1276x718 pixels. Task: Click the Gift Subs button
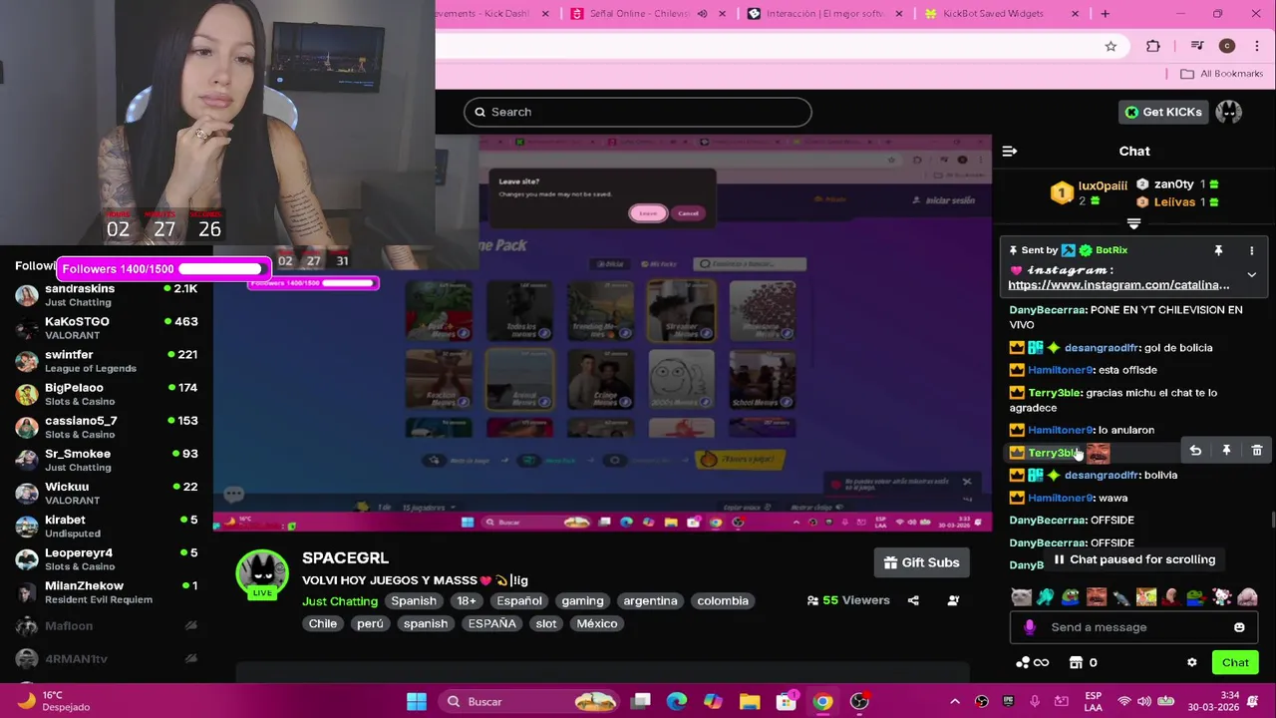click(921, 562)
